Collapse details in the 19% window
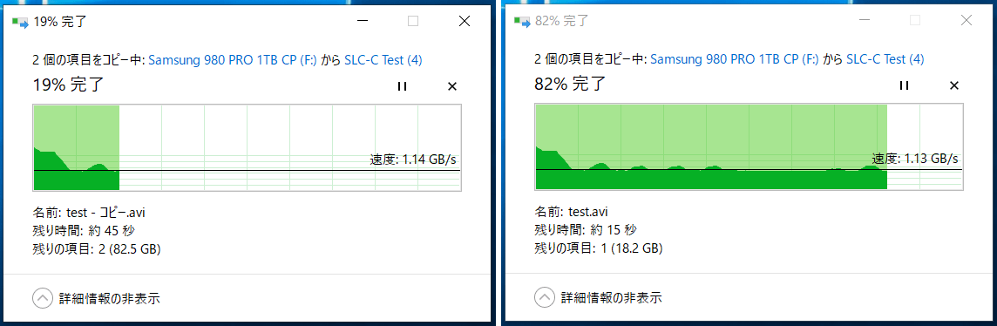The image size is (997, 326). [x=42, y=297]
